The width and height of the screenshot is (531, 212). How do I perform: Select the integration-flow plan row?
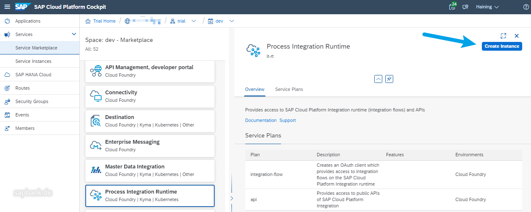384,174
